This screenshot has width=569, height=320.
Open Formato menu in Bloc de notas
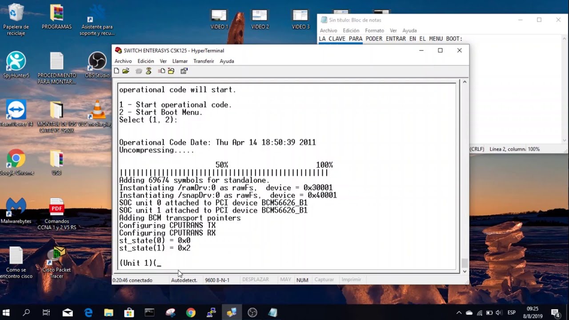pyautogui.click(x=374, y=31)
